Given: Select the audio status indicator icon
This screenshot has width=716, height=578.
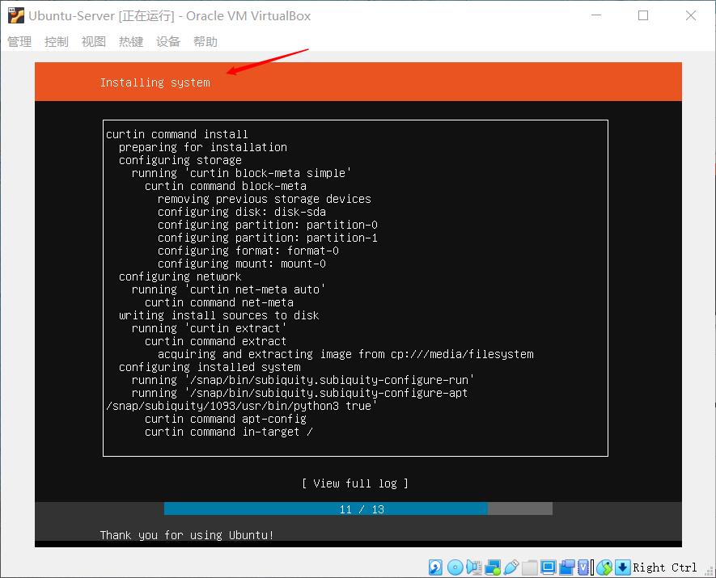Looking at the screenshot, I should coord(472,567).
